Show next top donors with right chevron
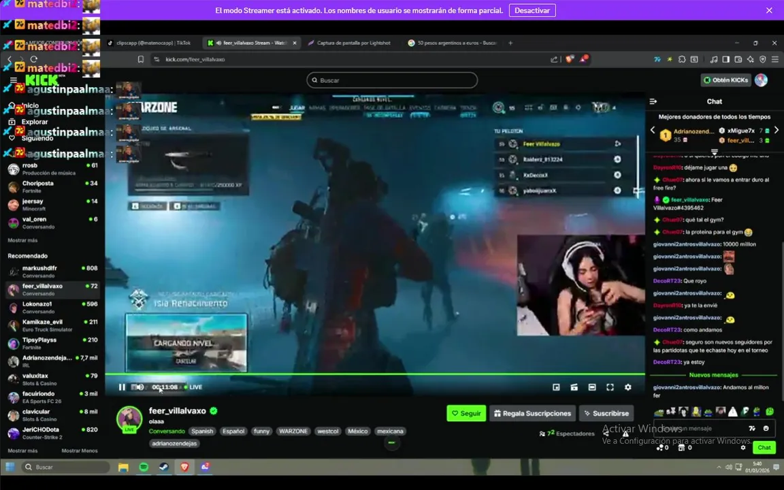Viewport: 784px width, 490px height. pyautogui.click(x=777, y=130)
